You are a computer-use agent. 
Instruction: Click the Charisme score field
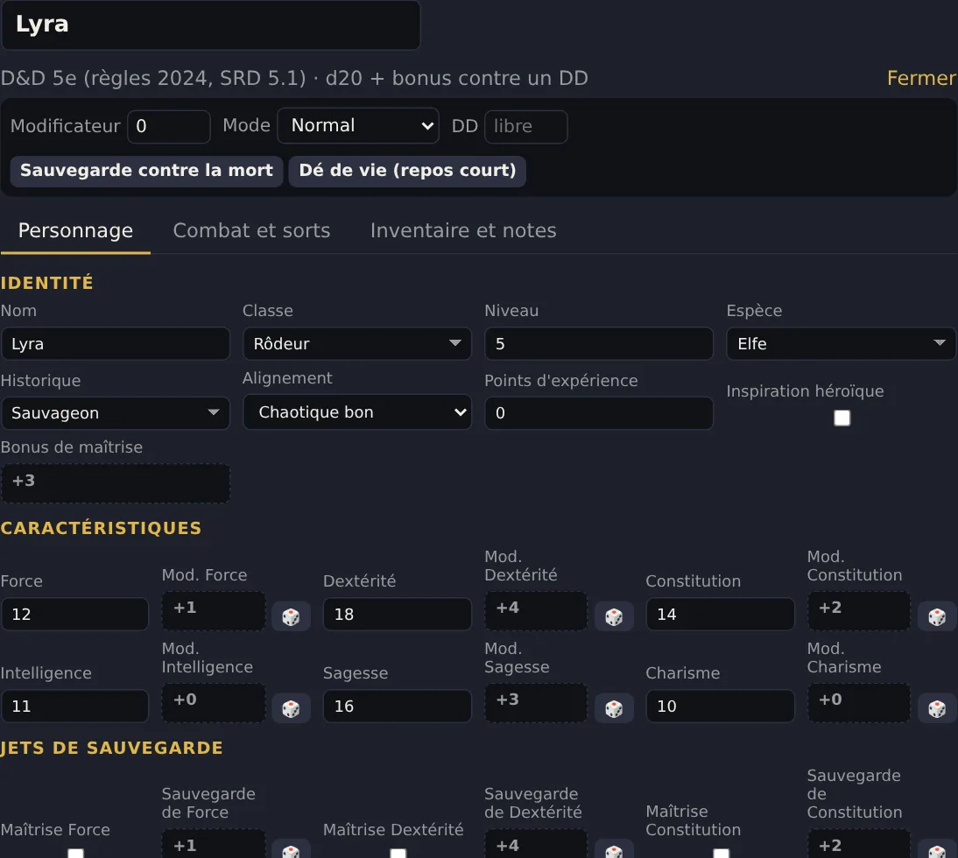point(721,707)
